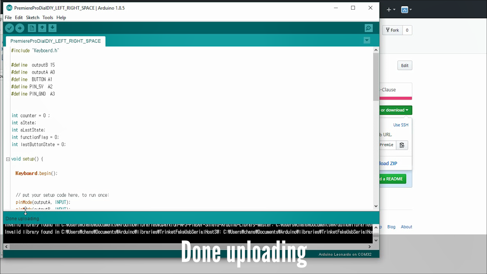This screenshot has width=487, height=274.
Task: Open the Help menu
Action: tap(61, 17)
